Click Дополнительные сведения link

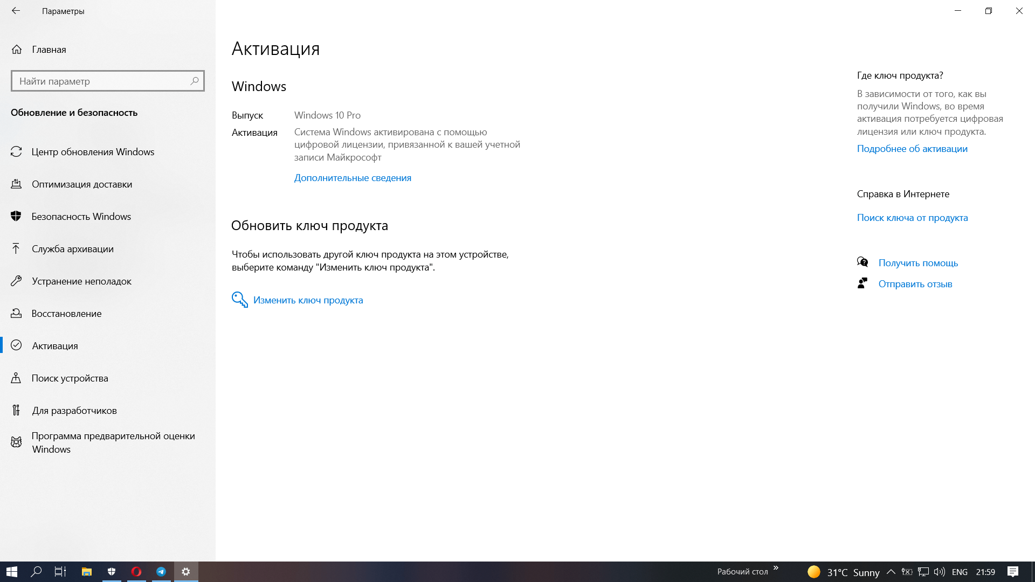pos(353,178)
